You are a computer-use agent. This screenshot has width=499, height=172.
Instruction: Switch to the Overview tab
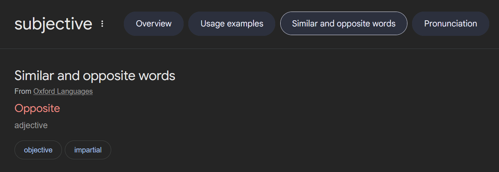tap(154, 24)
